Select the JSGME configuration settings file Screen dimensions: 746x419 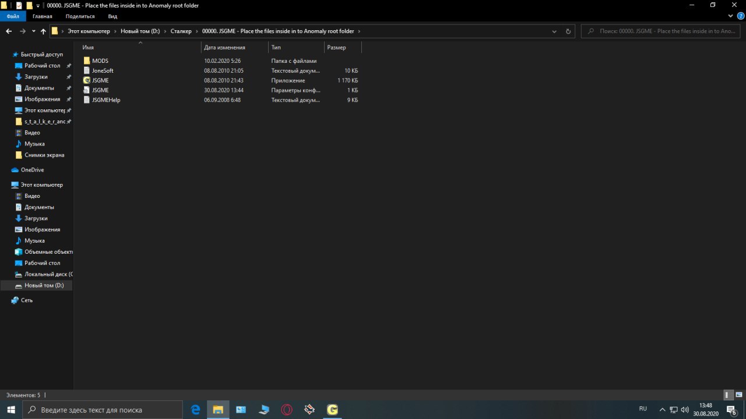(100, 90)
